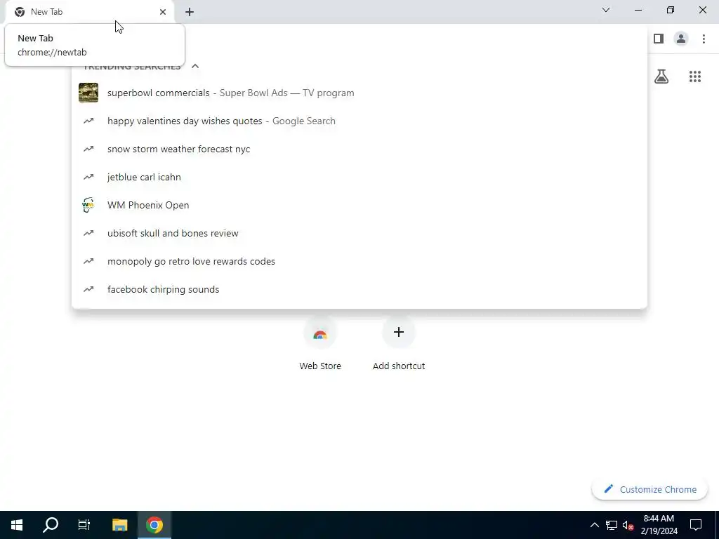The width and height of the screenshot is (719, 539).
Task: Open the Windows Start menu
Action: tap(17, 525)
